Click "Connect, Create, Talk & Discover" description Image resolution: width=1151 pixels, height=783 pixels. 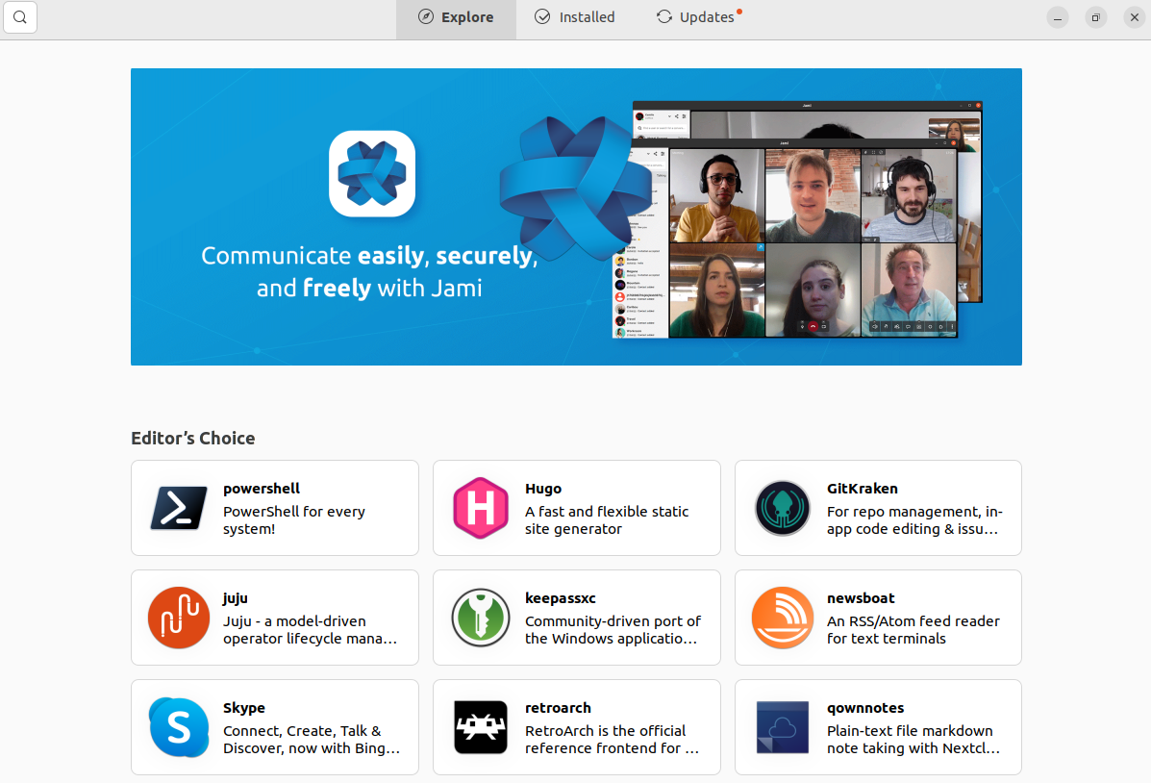[x=312, y=739]
